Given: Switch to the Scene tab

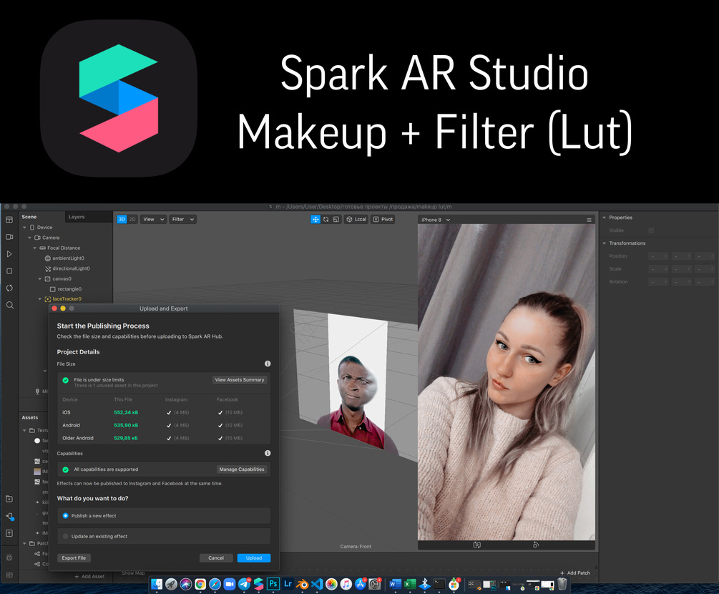Looking at the screenshot, I should point(29,217).
